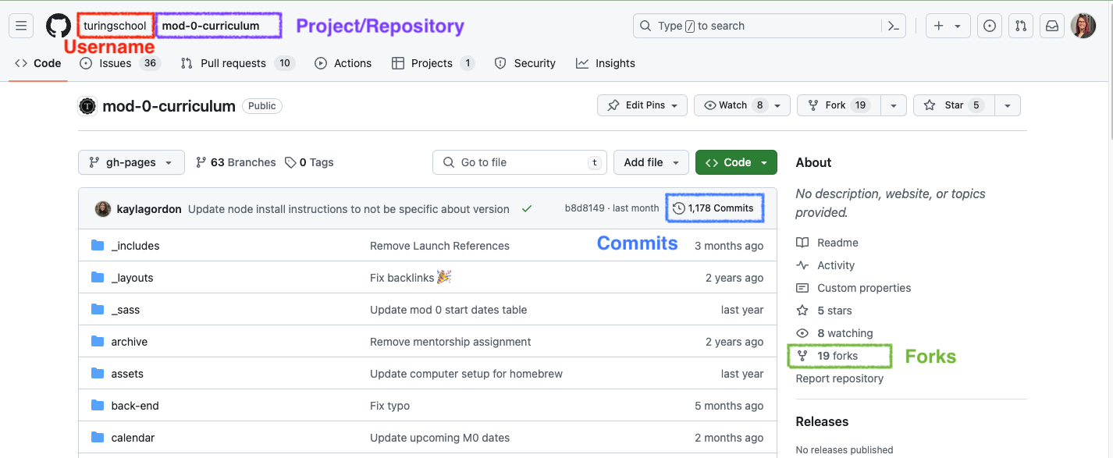Click the 63 Branches link
Viewport: 1113px width, 458px height.
point(236,162)
